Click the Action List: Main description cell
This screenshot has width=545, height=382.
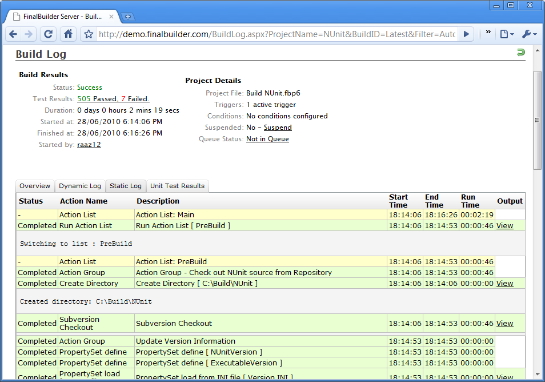point(261,214)
